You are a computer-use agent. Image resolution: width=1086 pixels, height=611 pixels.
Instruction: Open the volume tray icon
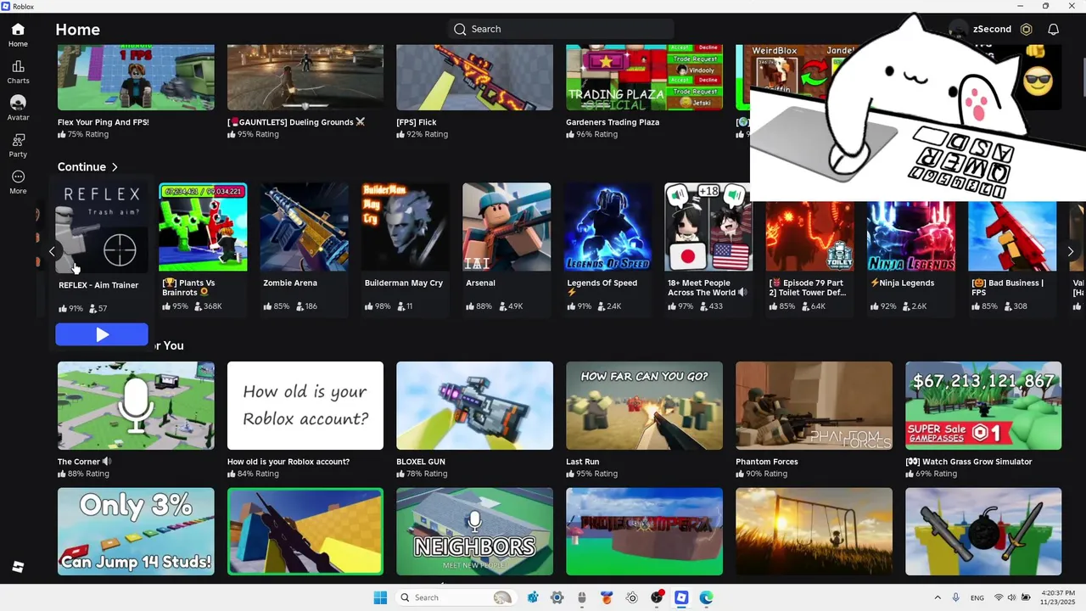point(1012,597)
